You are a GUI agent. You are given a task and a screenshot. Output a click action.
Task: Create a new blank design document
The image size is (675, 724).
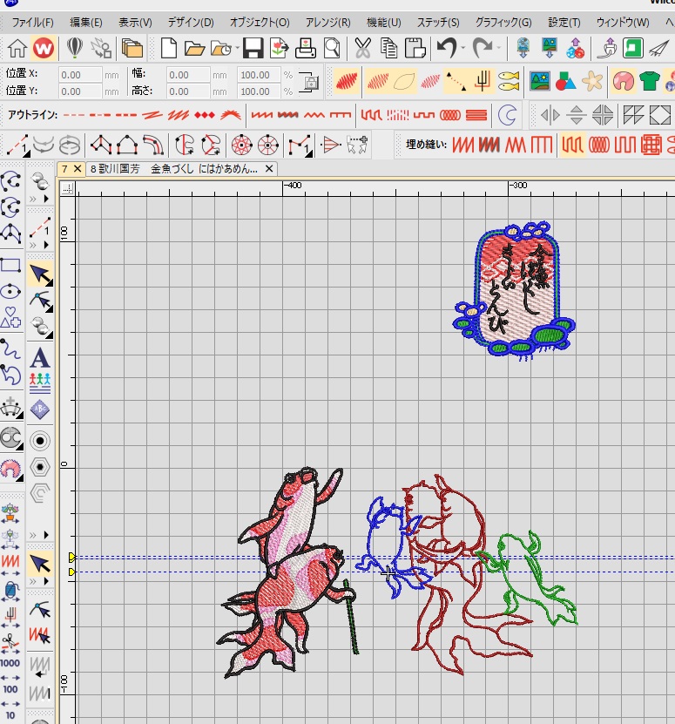[169, 48]
